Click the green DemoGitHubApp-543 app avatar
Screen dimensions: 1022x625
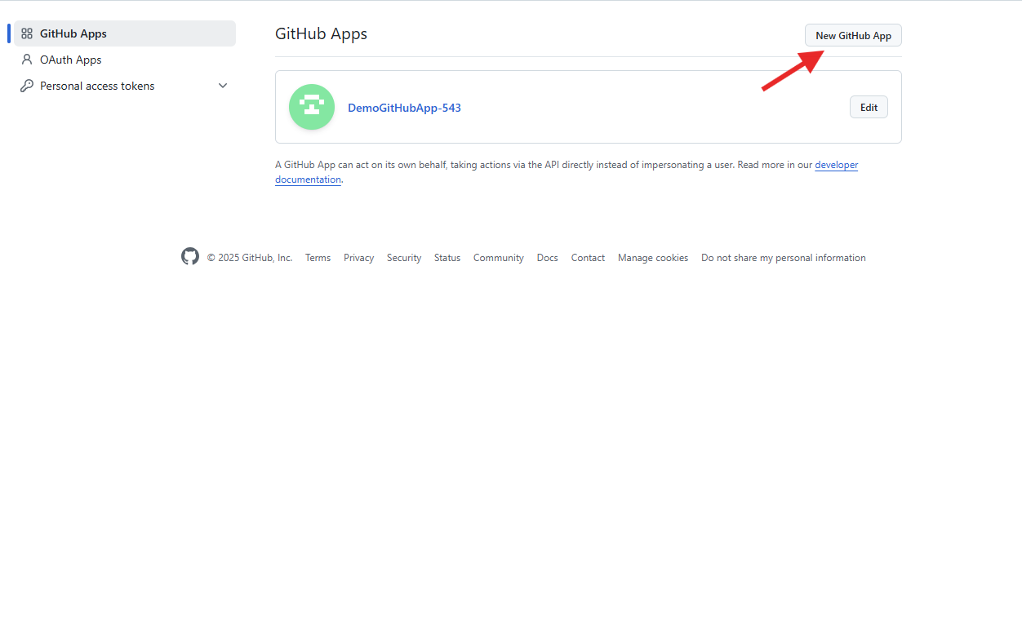[x=311, y=106]
